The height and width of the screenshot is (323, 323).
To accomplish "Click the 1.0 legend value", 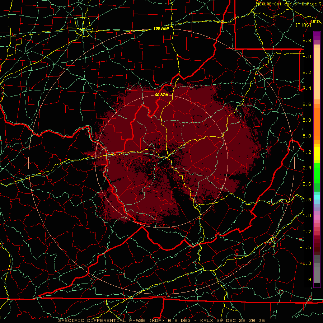I will point(307,216).
